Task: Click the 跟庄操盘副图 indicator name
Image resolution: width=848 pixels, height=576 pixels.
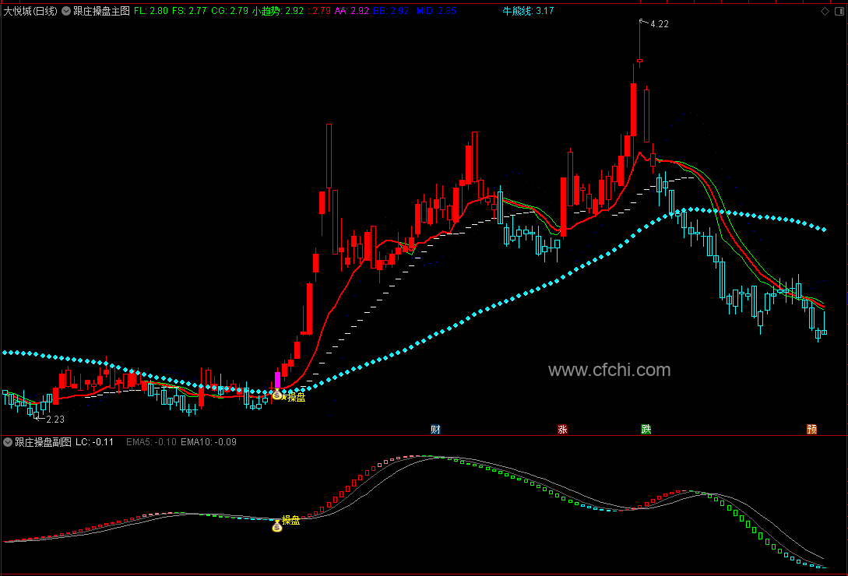Action: pyautogui.click(x=43, y=442)
